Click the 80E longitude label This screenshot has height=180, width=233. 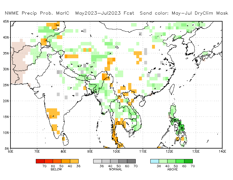[63, 151]
